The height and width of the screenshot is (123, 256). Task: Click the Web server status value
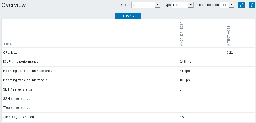pos(180,108)
